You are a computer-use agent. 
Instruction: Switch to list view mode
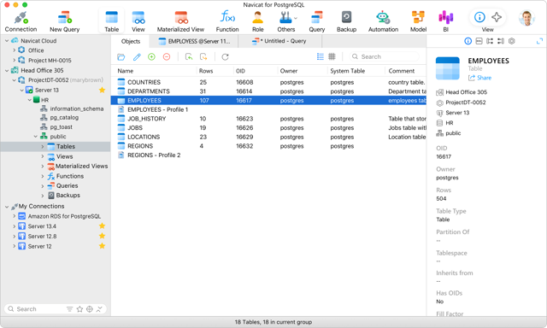click(321, 56)
